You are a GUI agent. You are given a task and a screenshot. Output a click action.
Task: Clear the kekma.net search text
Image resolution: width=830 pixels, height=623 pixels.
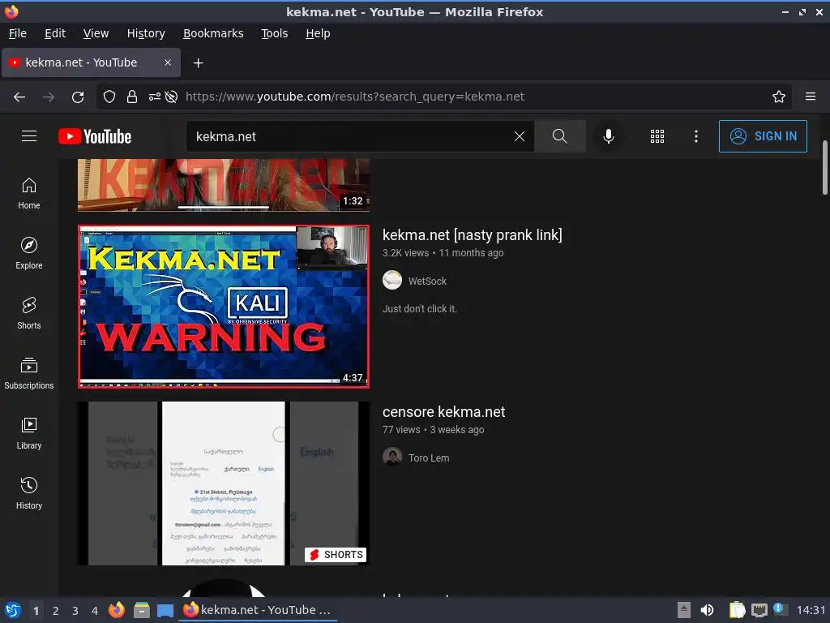(x=520, y=136)
